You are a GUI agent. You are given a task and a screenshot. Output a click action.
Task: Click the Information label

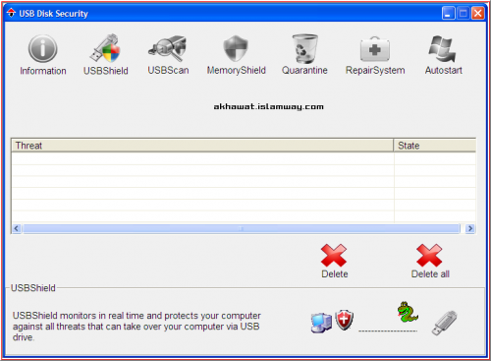pyautogui.click(x=43, y=71)
